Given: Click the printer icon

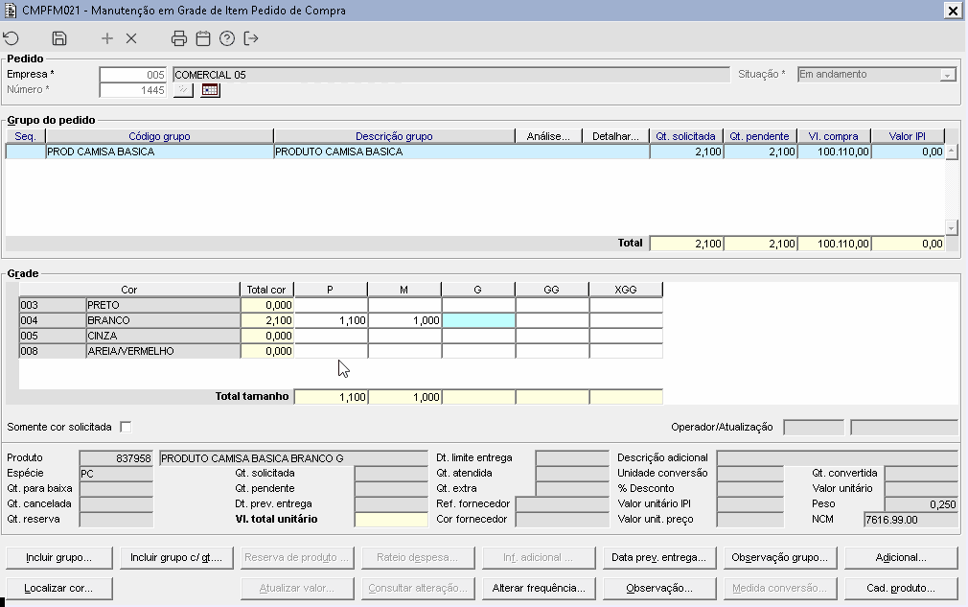Looking at the screenshot, I should click(179, 38).
